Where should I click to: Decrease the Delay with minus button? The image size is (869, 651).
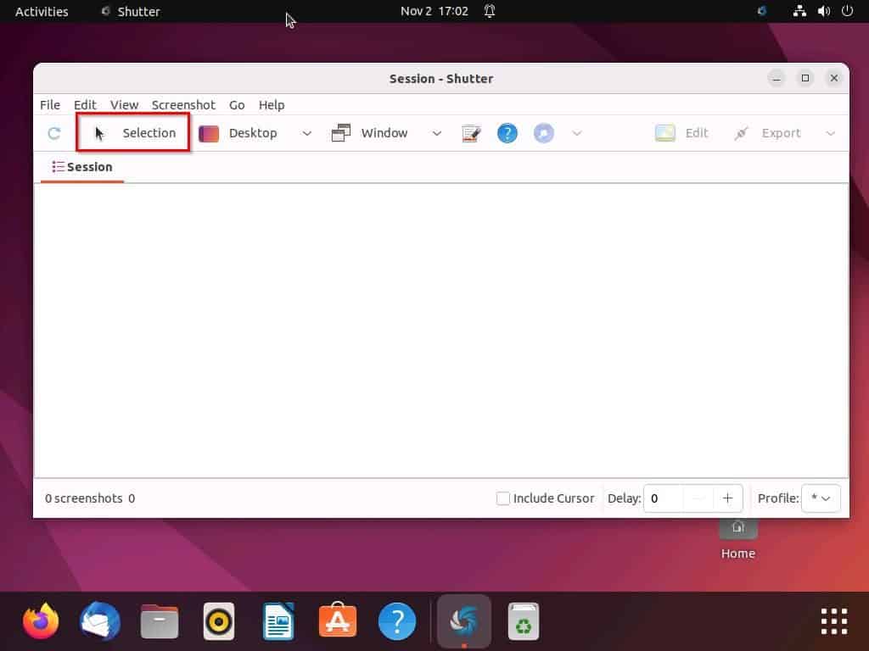point(699,498)
